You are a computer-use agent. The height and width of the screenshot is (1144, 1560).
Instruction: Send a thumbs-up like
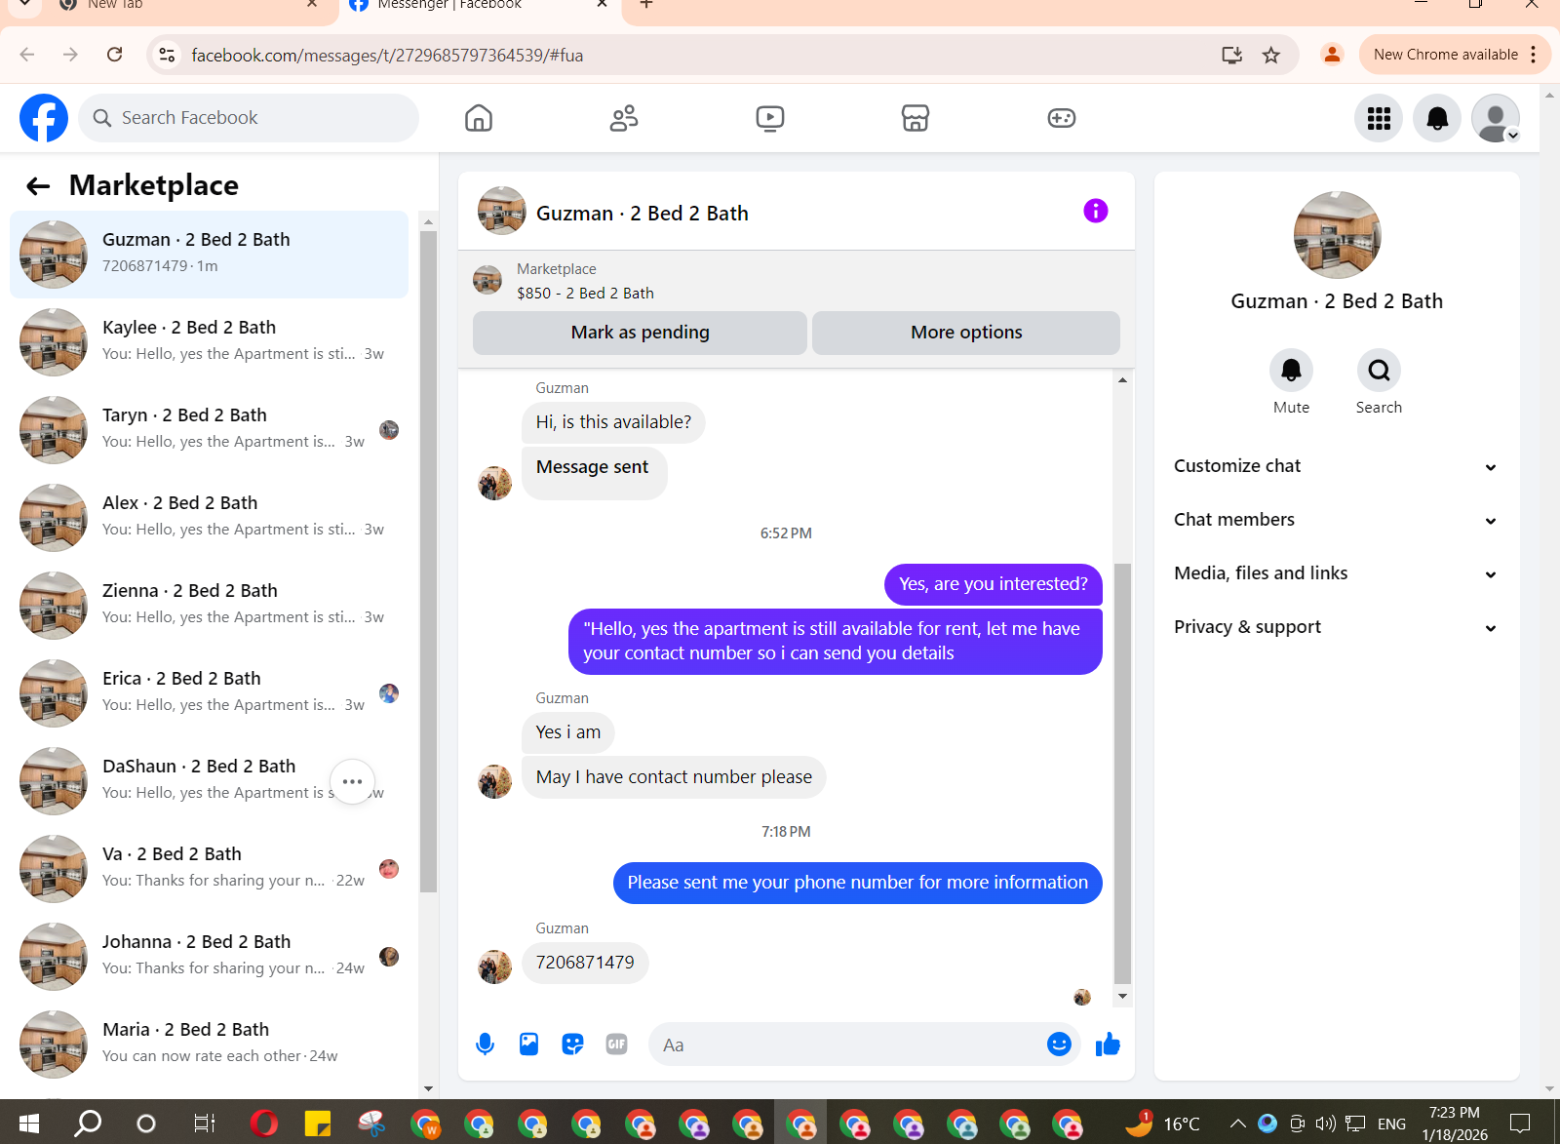(1108, 1045)
